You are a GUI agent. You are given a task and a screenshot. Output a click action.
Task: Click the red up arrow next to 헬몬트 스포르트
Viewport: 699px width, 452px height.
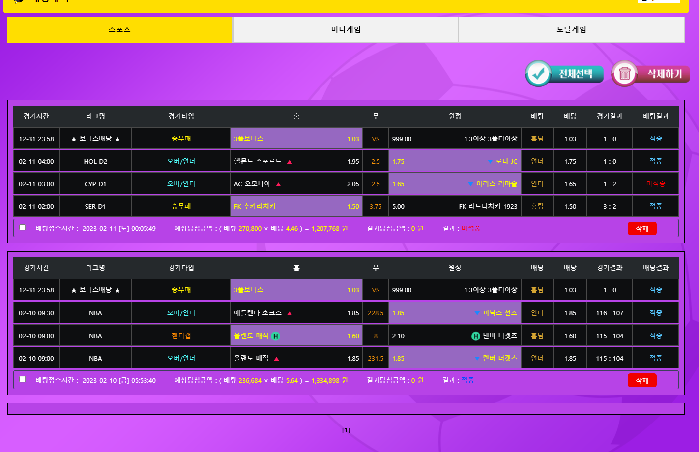(290, 162)
